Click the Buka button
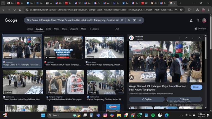212x119 pixels. (x=196, y=87)
